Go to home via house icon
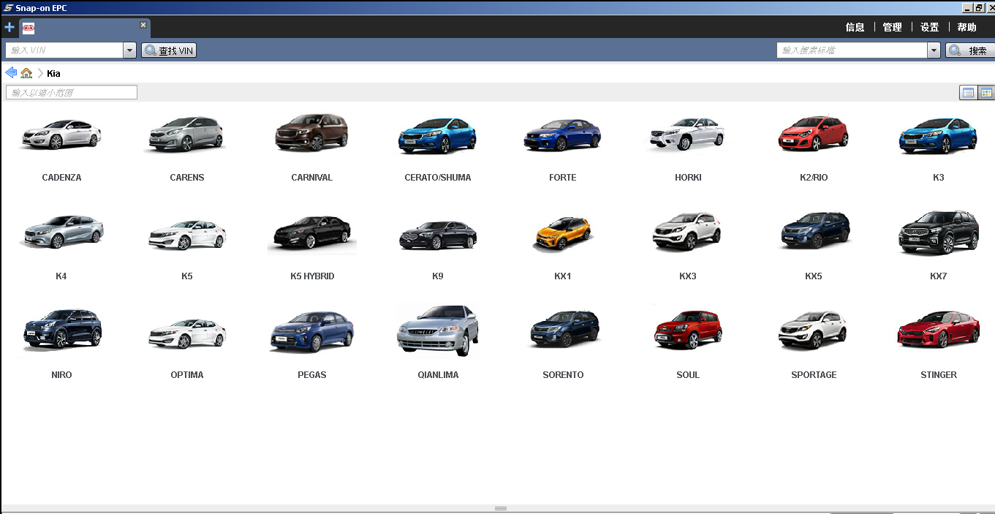This screenshot has width=995, height=514. [x=26, y=73]
